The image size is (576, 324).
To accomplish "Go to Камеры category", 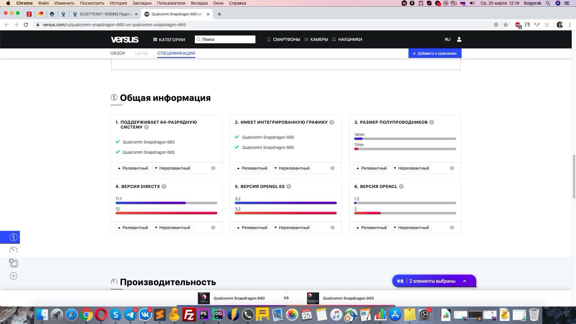I will [x=316, y=40].
